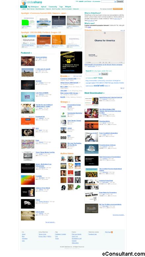Open Children Of Our World link
The height and width of the screenshot is (257, 145).
tap(43, 188)
